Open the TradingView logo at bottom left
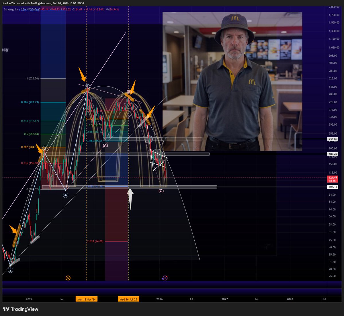The width and height of the screenshot is (344, 316). coord(21,309)
